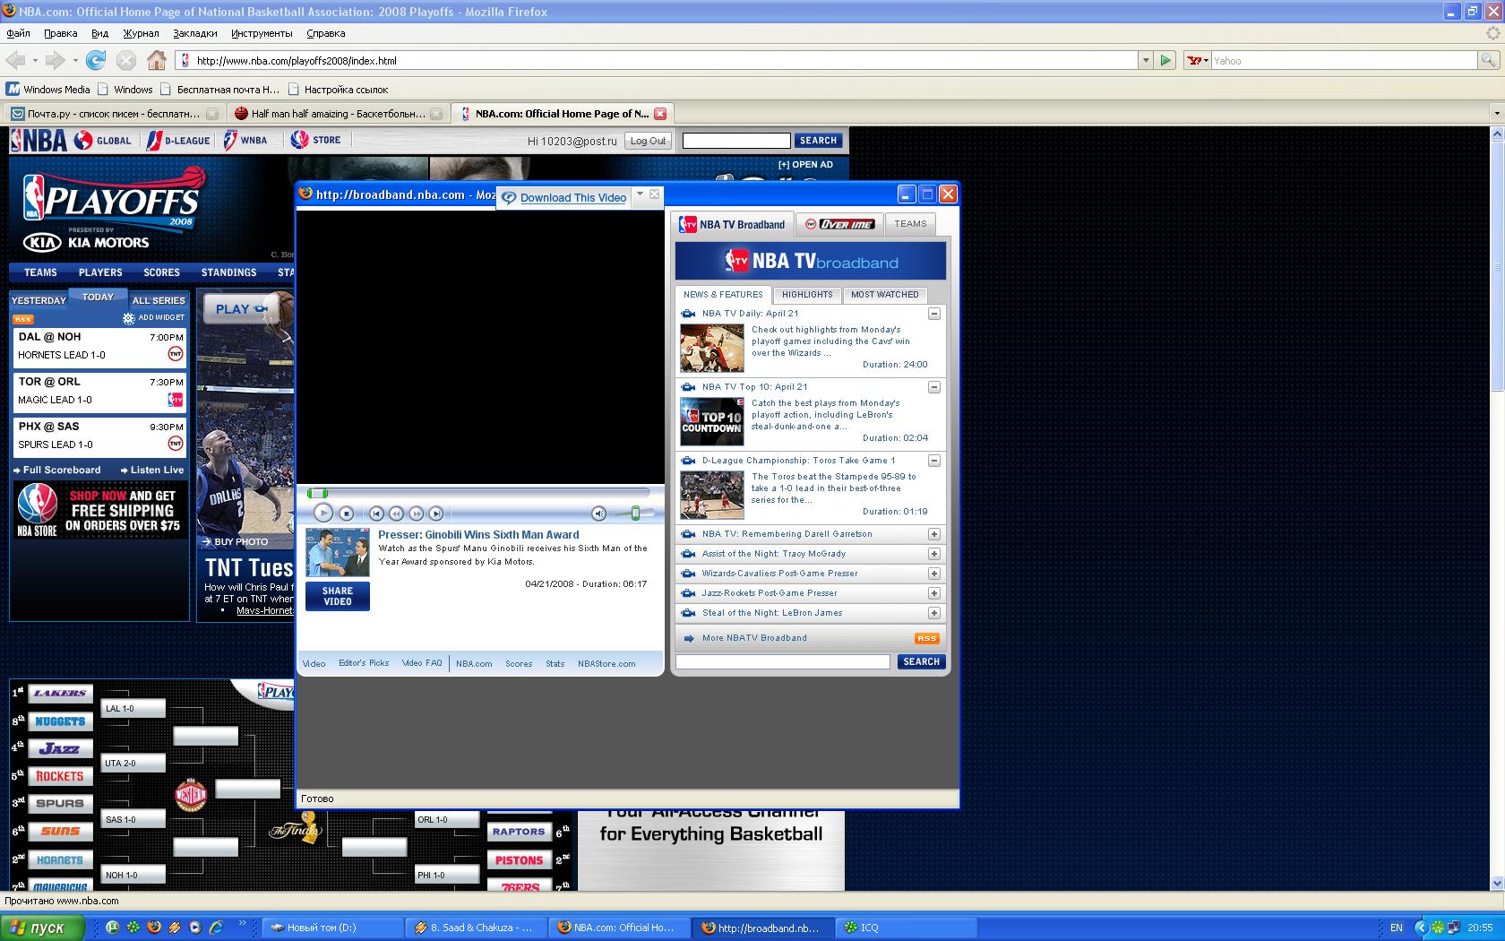
Task: Open the Инструменты menu
Action: pos(262,33)
